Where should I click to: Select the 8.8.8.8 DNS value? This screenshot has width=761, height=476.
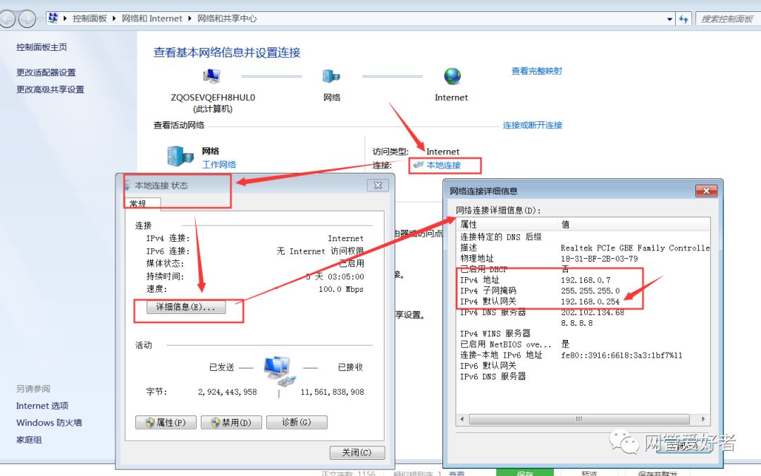tap(576, 323)
